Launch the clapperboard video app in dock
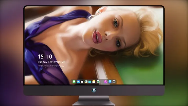 (x=90, y=82)
